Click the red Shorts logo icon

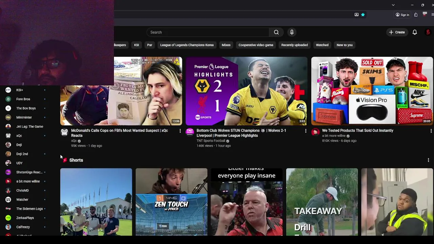65,160
